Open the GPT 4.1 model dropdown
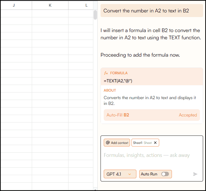 (x=120, y=174)
